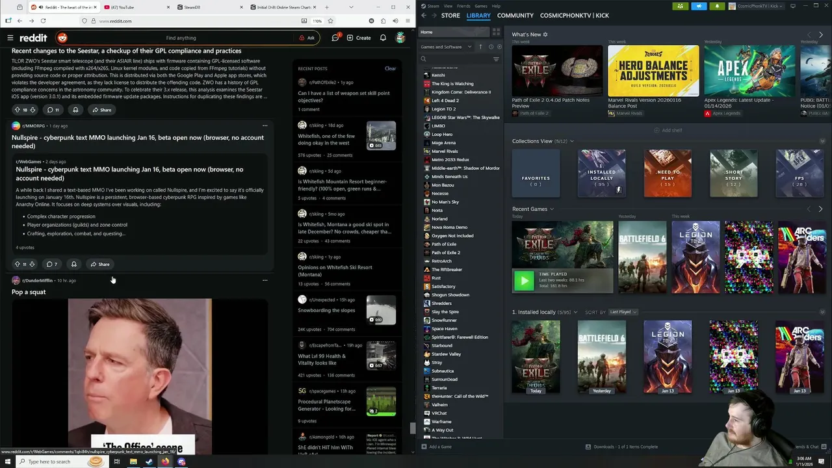Clear Reddit recent posts list
The height and width of the screenshot is (468, 832).
[390, 68]
